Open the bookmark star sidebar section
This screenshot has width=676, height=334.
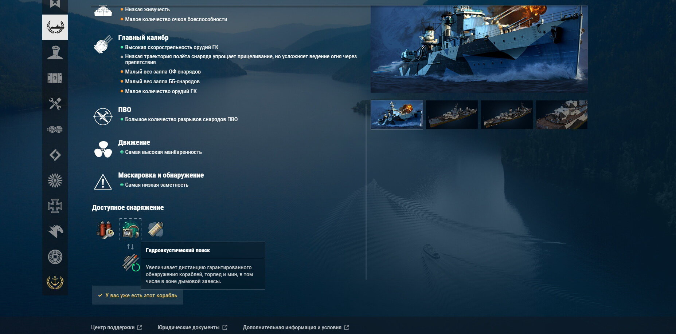pyautogui.click(x=55, y=4)
